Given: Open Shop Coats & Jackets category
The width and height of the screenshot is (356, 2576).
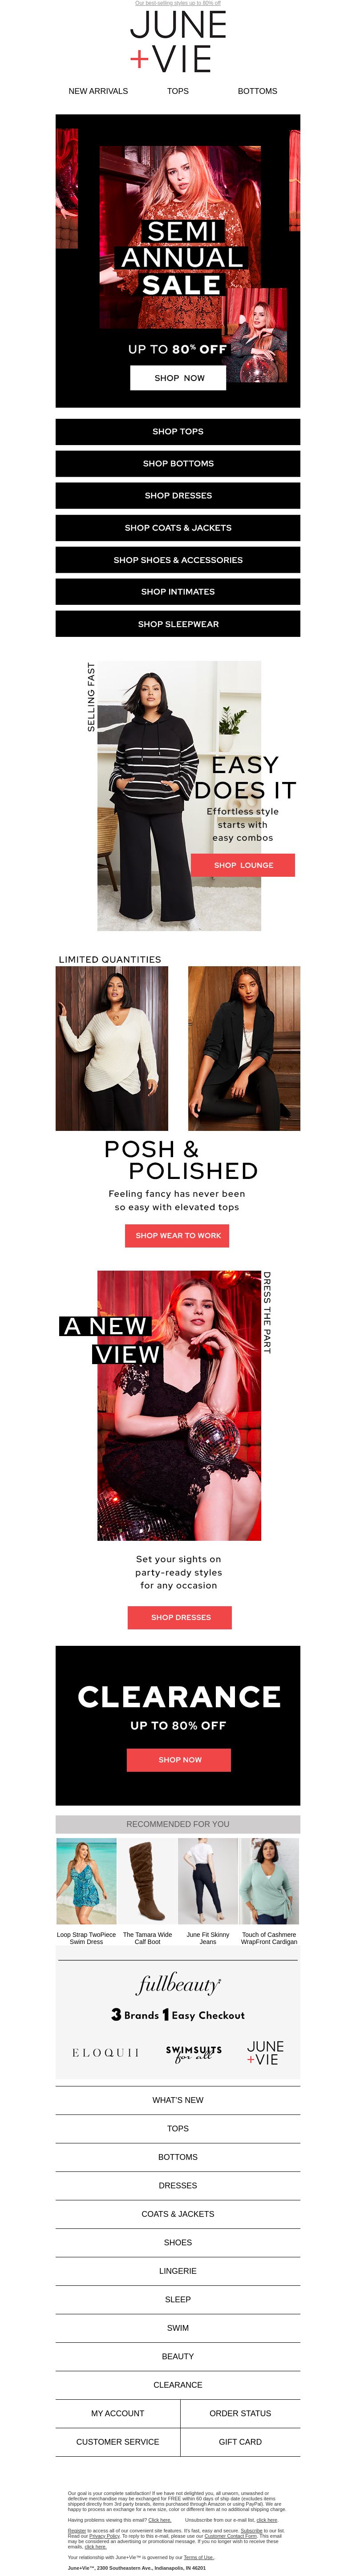Looking at the screenshot, I should tap(178, 528).
